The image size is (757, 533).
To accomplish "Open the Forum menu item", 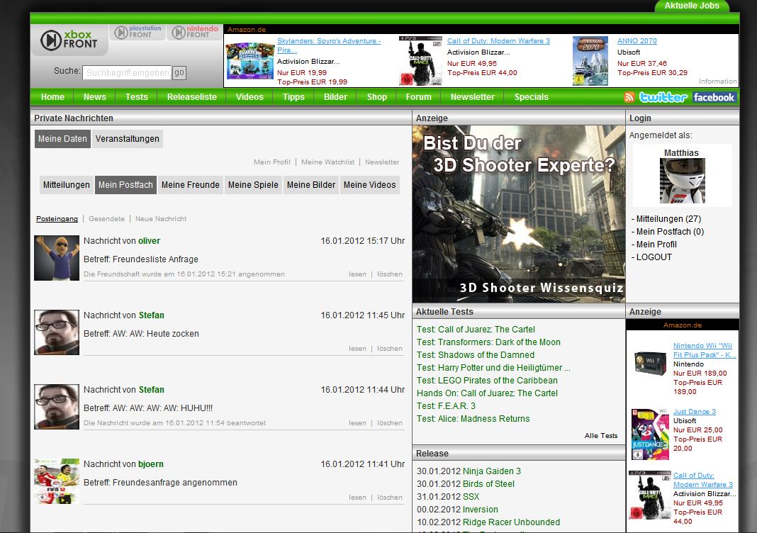I will 418,97.
